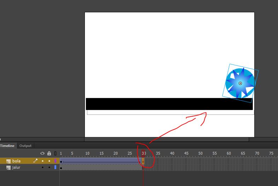Click frame 20 in the timeline ruler
The image size is (278, 186).
[x=115, y=153]
